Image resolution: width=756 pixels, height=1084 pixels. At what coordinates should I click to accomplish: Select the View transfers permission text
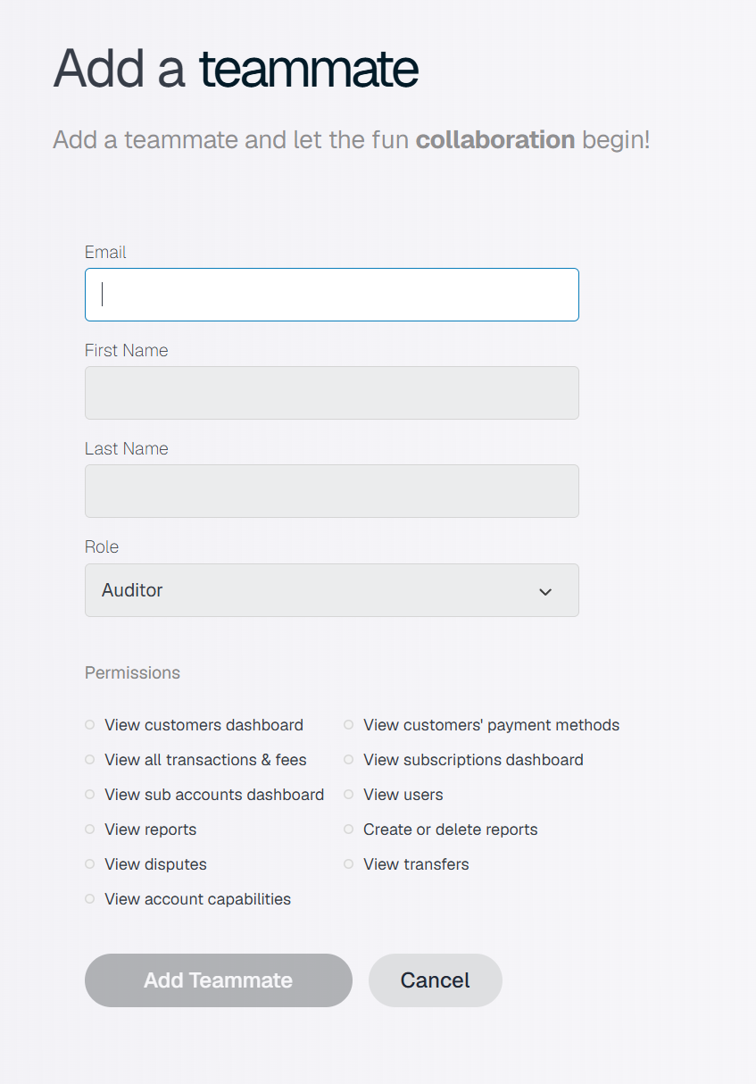(416, 864)
